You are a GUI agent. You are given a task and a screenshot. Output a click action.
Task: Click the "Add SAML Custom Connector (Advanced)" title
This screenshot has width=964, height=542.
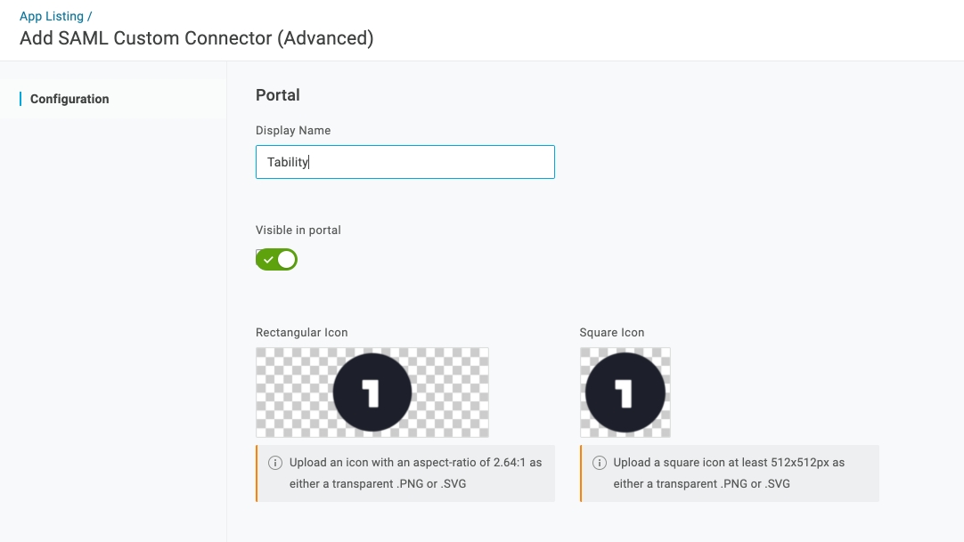coord(196,38)
